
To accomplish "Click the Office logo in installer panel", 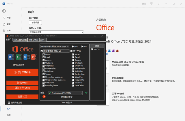I will point(23,49).
